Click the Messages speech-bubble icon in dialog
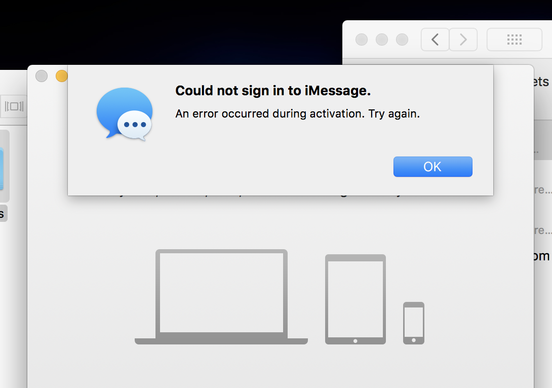The width and height of the screenshot is (552, 388). 125,114
